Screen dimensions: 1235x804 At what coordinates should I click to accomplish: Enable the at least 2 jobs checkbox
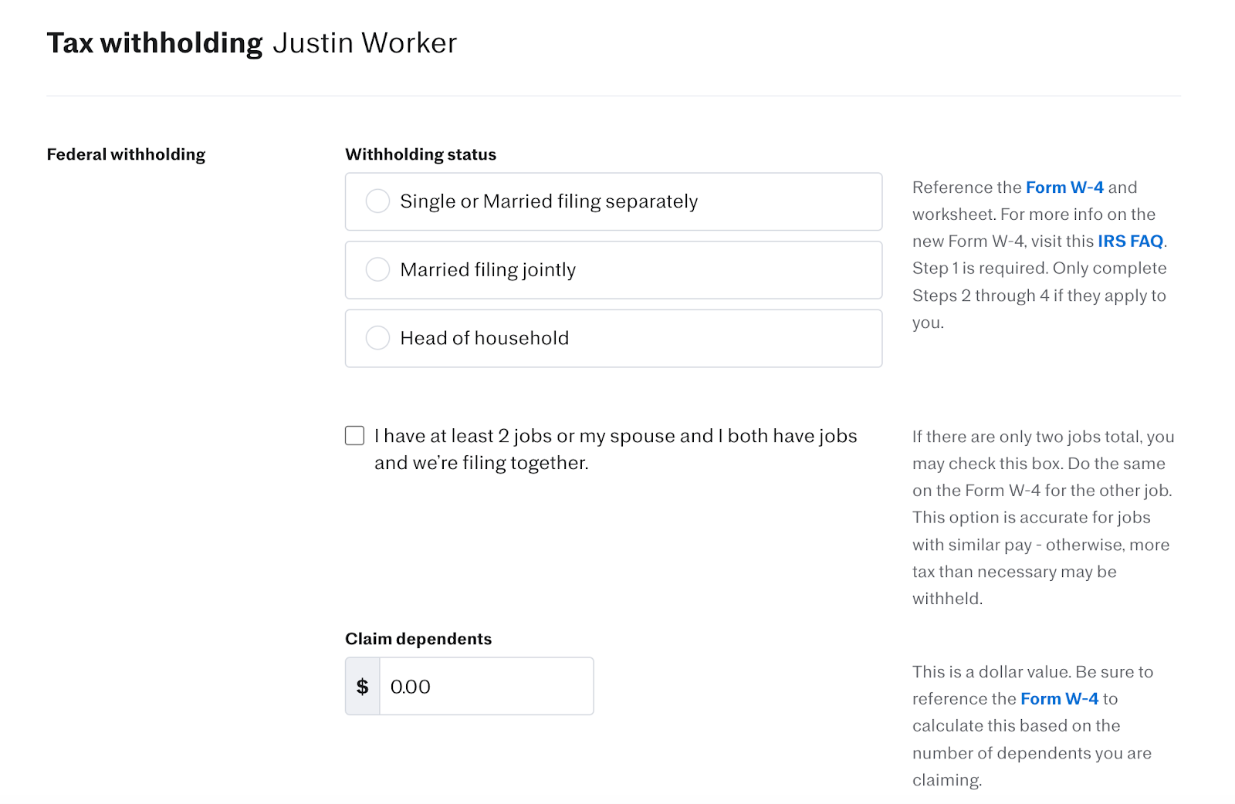coord(354,436)
